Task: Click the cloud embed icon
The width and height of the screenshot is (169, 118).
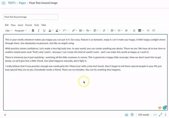Action: tap(154, 31)
